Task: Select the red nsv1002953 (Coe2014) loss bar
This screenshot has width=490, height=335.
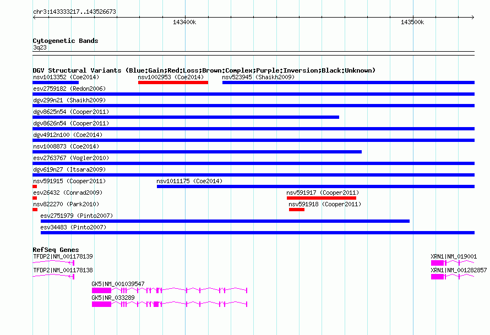Action: pos(173,83)
